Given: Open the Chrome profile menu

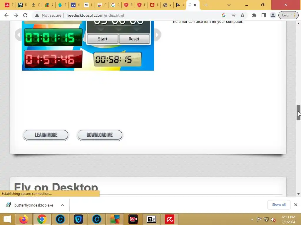Looking at the screenshot, I should click(x=273, y=15).
